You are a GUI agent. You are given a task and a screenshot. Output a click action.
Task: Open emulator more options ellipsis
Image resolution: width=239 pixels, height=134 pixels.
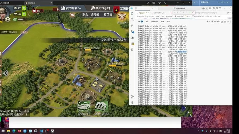(x=171, y=3)
